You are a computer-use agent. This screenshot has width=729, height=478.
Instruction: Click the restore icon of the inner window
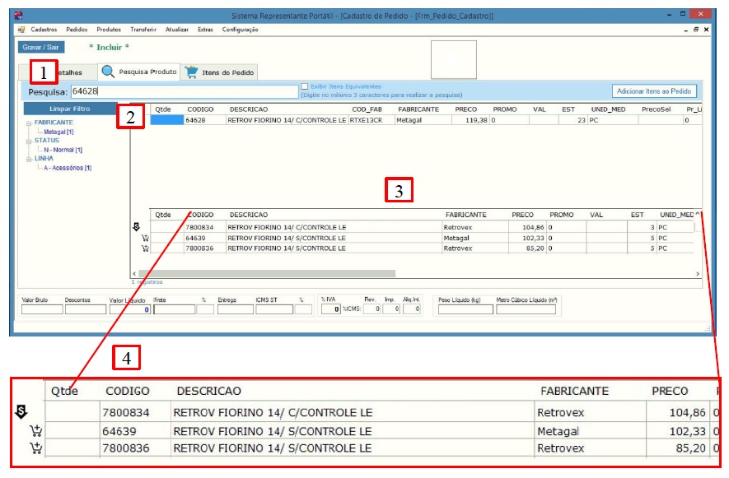tap(696, 30)
